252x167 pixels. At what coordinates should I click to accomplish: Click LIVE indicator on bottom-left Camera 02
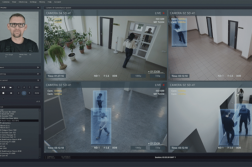[x=160, y=85]
